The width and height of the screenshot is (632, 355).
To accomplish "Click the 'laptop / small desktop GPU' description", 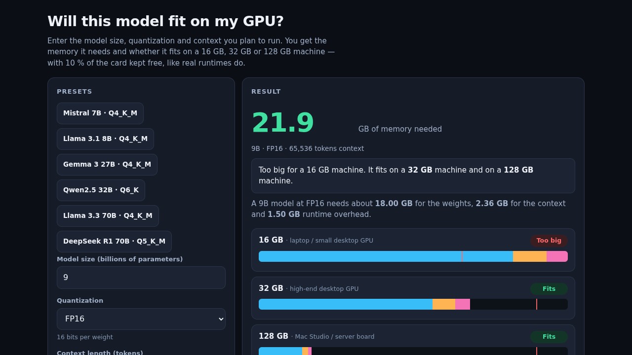I will tap(331, 241).
